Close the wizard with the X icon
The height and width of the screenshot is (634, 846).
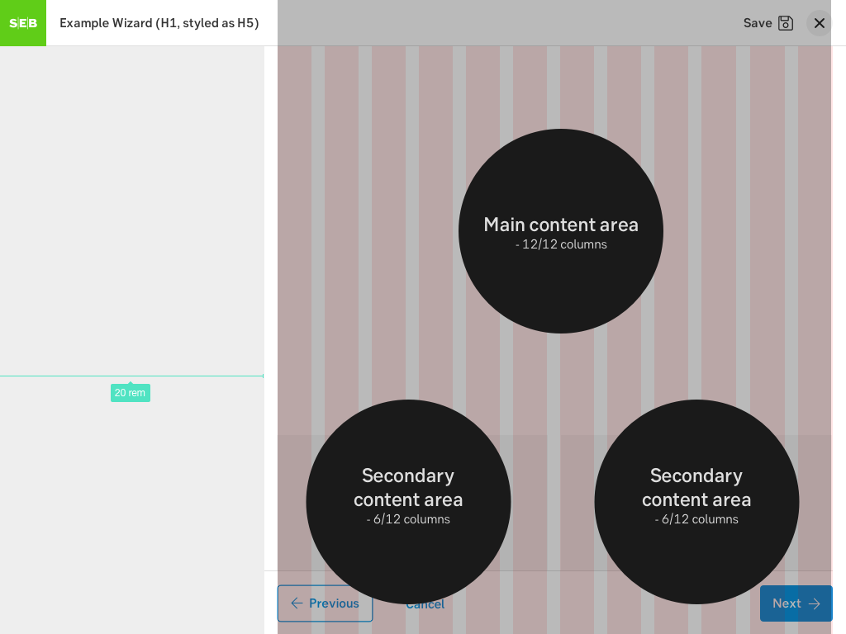point(819,23)
